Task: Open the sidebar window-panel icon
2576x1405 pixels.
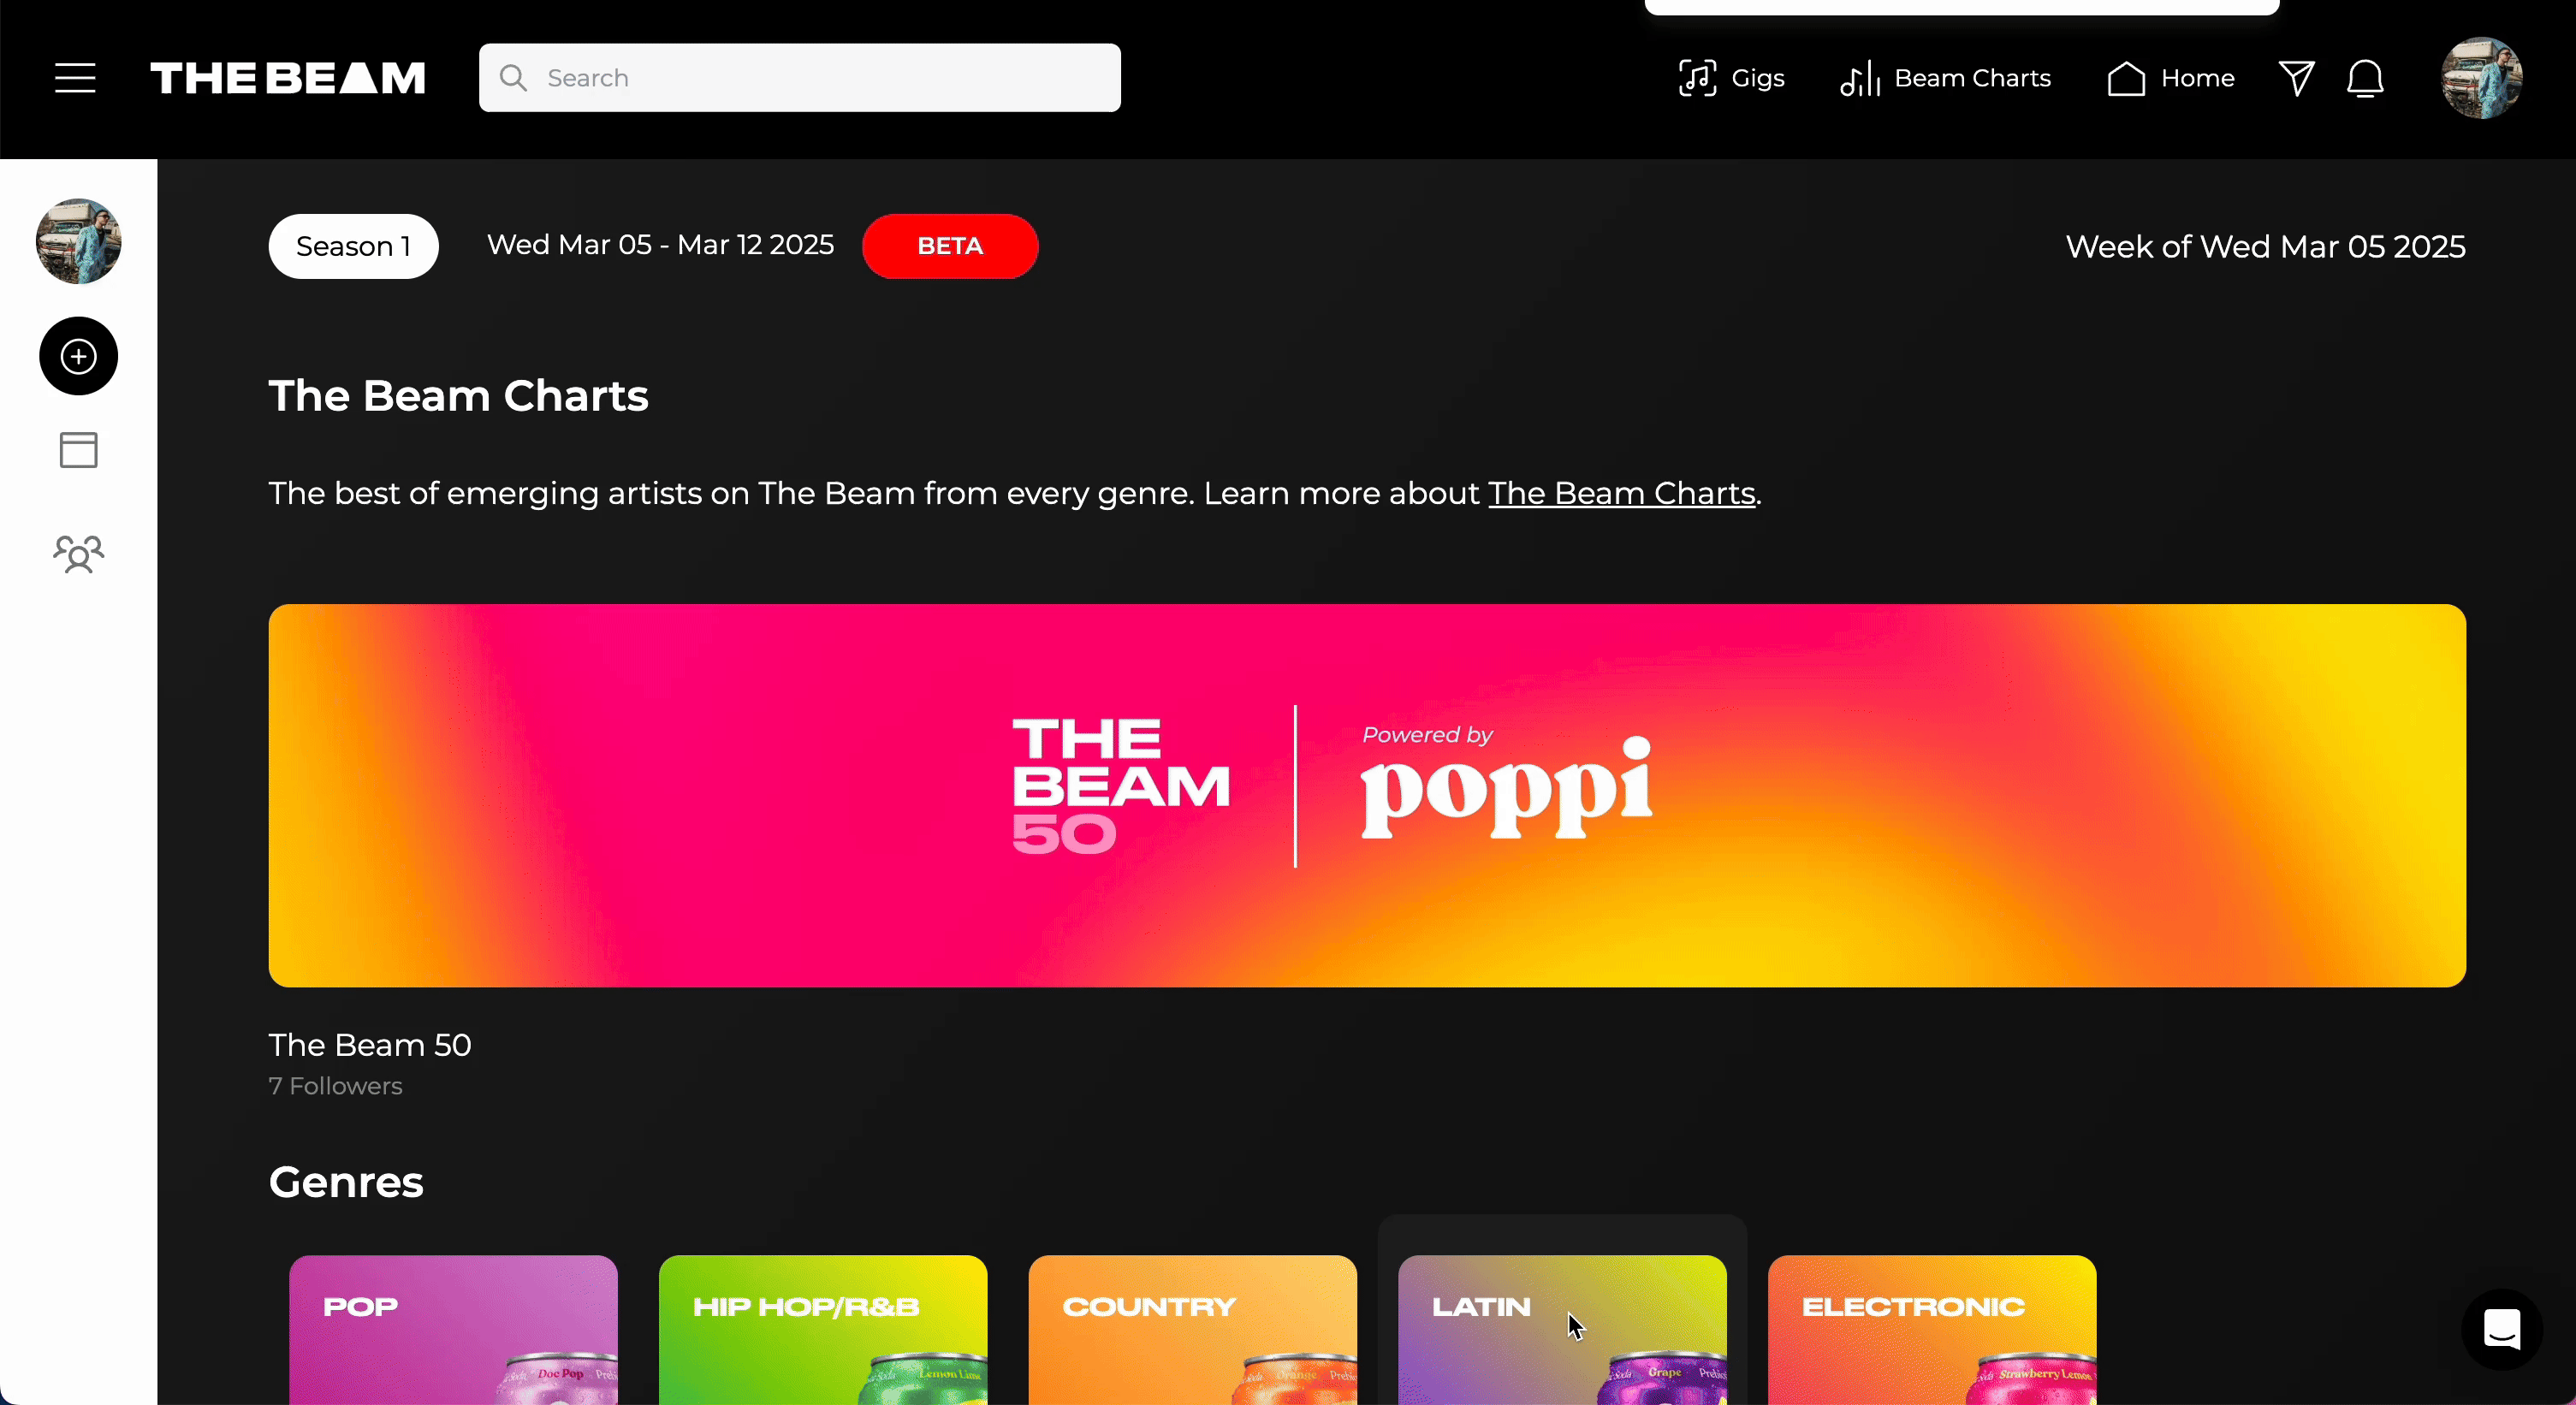Action: (78, 450)
